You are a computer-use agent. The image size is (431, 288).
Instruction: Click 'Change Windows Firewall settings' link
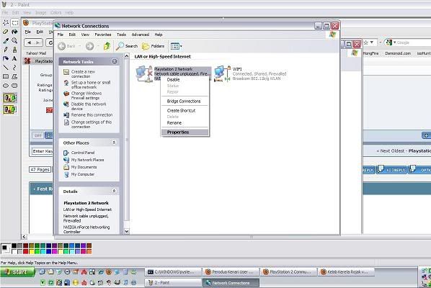click(x=86, y=96)
